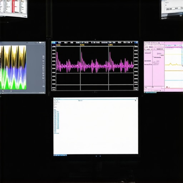Click the yellow label above the first waveform segment

[x=58, y=45]
